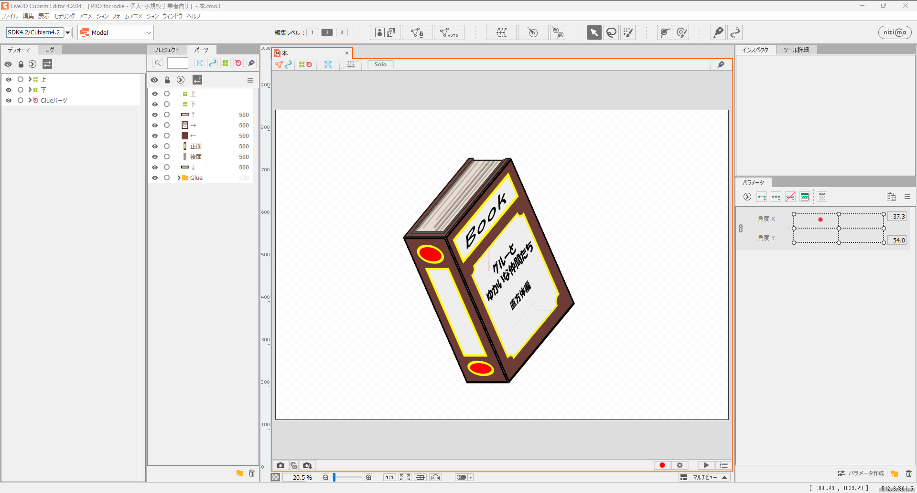This screenshot has width=917, height=493.
Task: Select the Brush selection tool
Action: [x=628, y=32]
